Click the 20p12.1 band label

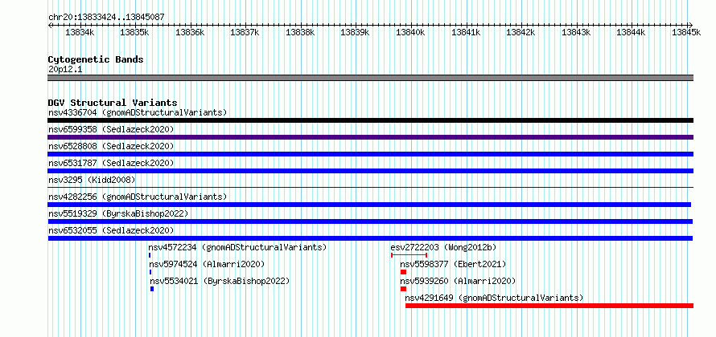(65, 70)
